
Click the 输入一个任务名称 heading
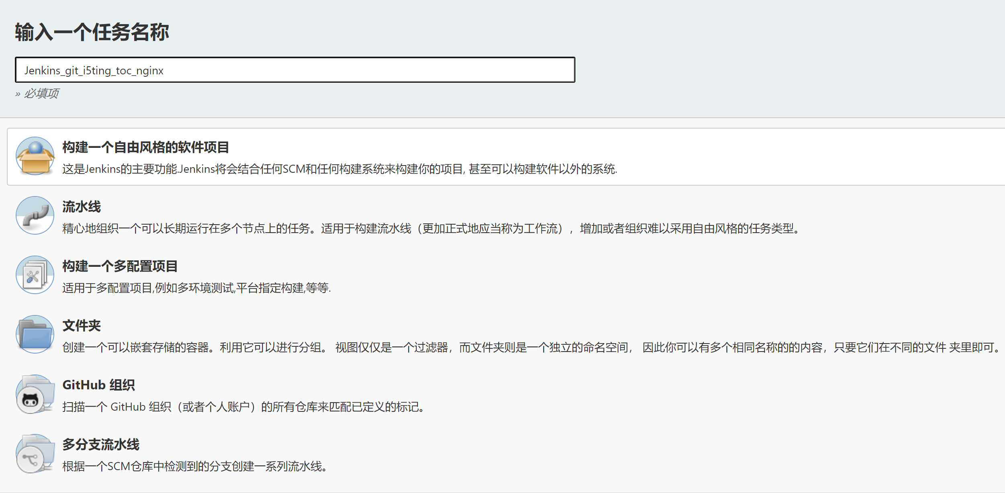point(92,32)
